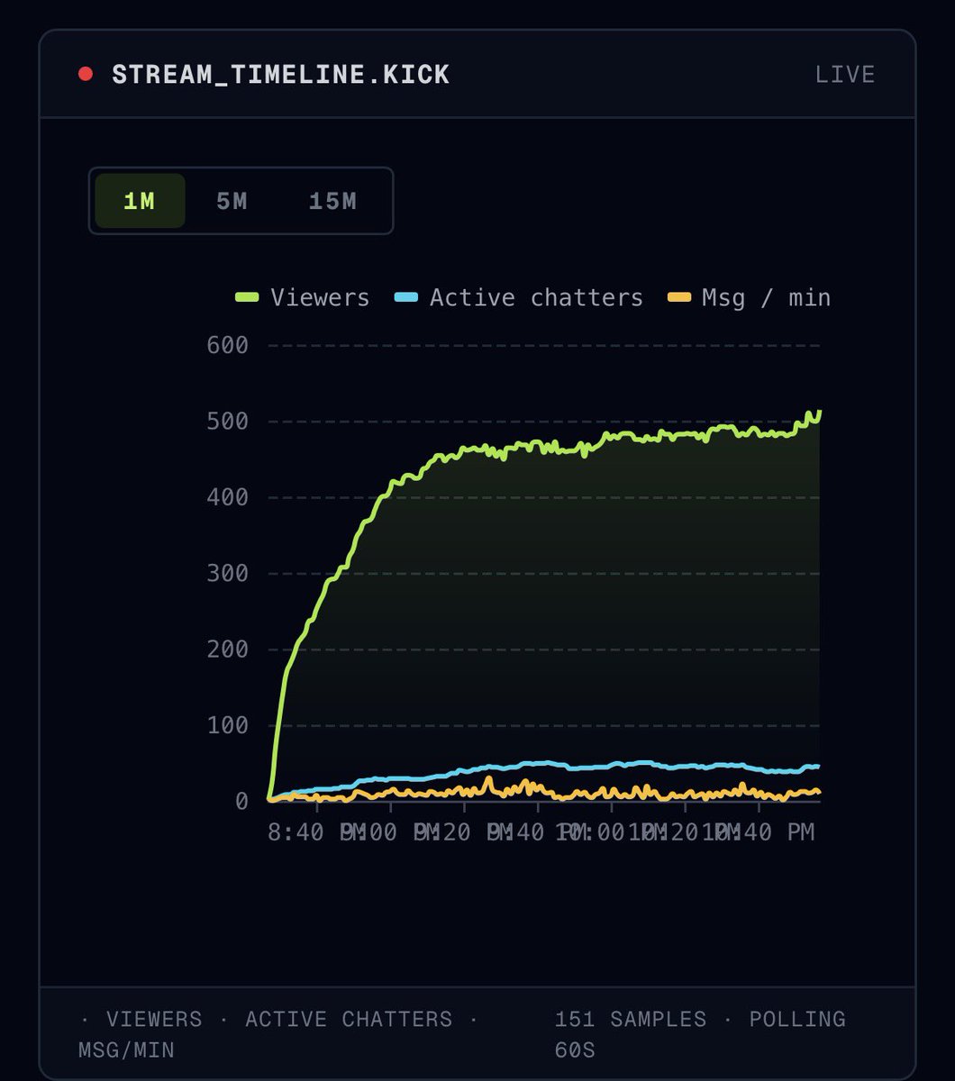
Task: Toggle the Viewers legend series
Action: (302, 297)
